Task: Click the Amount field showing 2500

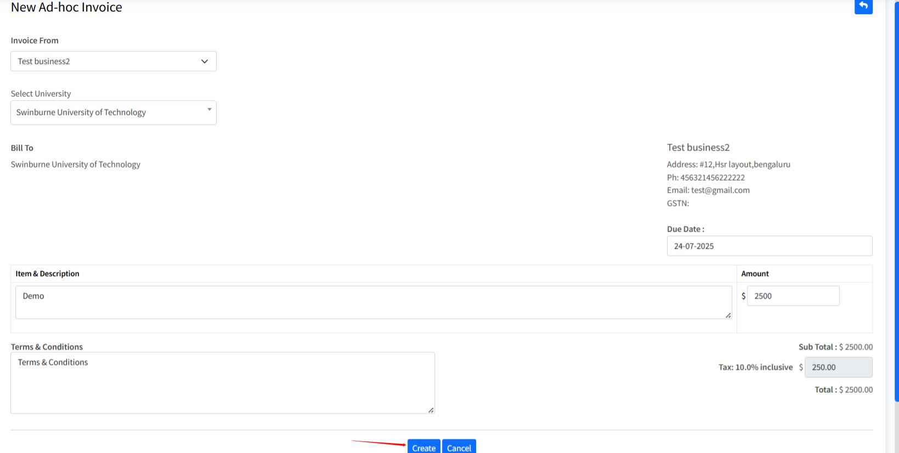Action: (793, 296)
